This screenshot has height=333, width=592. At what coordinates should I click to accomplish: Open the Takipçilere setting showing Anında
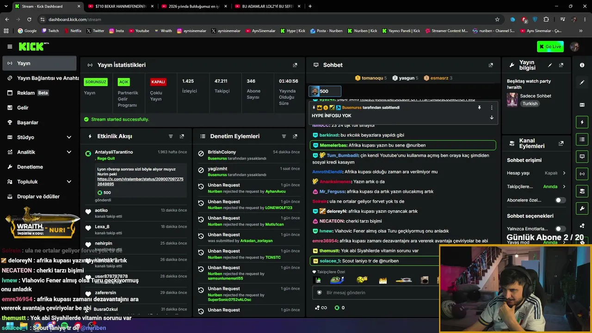point(536,187)
